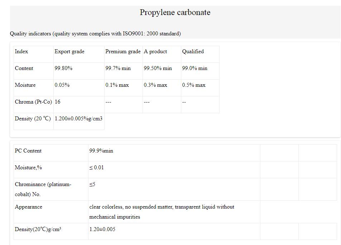Select the Chroma (Pt-Co) row label
Screen dimensions: 341x245
pos(33,102)
